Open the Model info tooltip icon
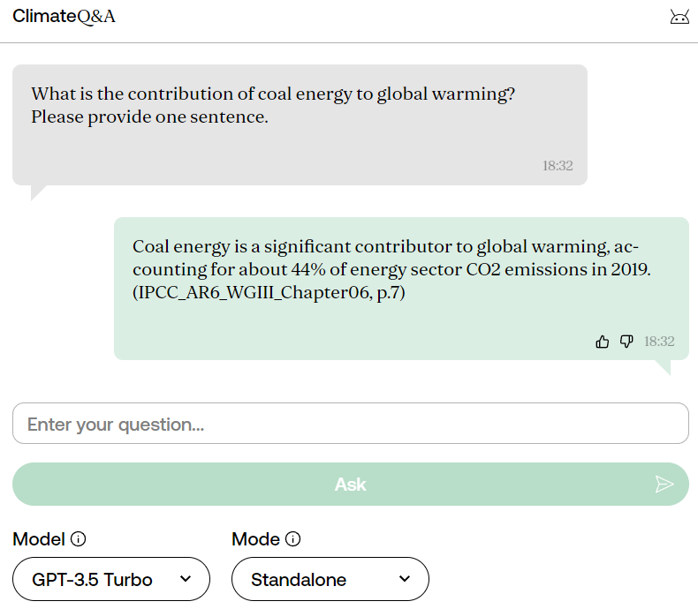This screenshot has width=698, height=609. point(78,539)
